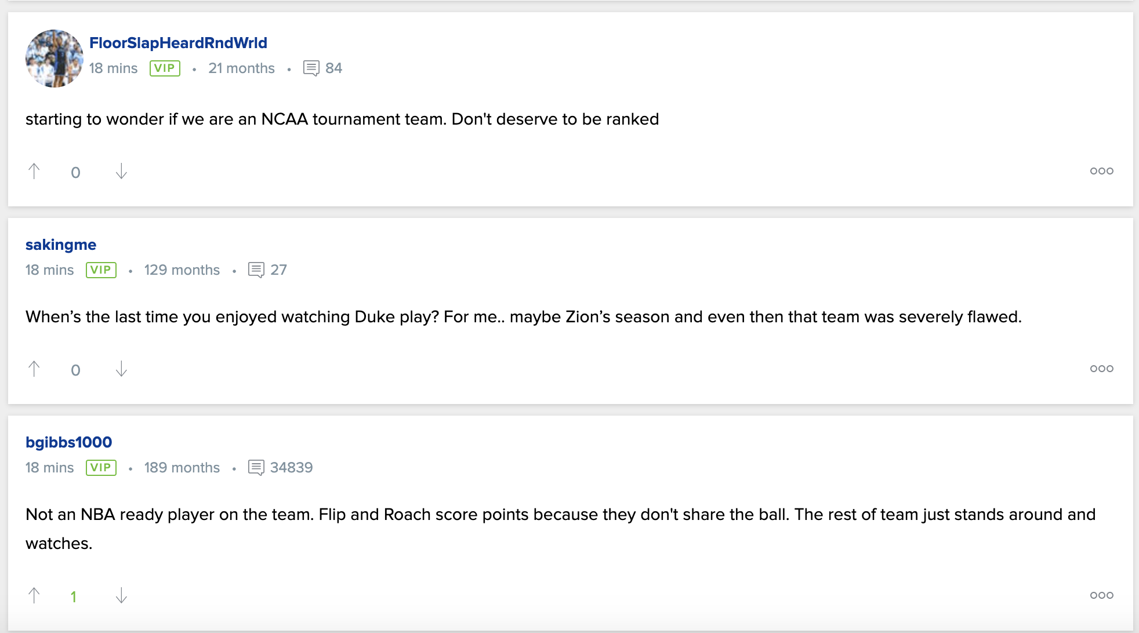Downvote bgibbs1000's comment

click(121, 595)
